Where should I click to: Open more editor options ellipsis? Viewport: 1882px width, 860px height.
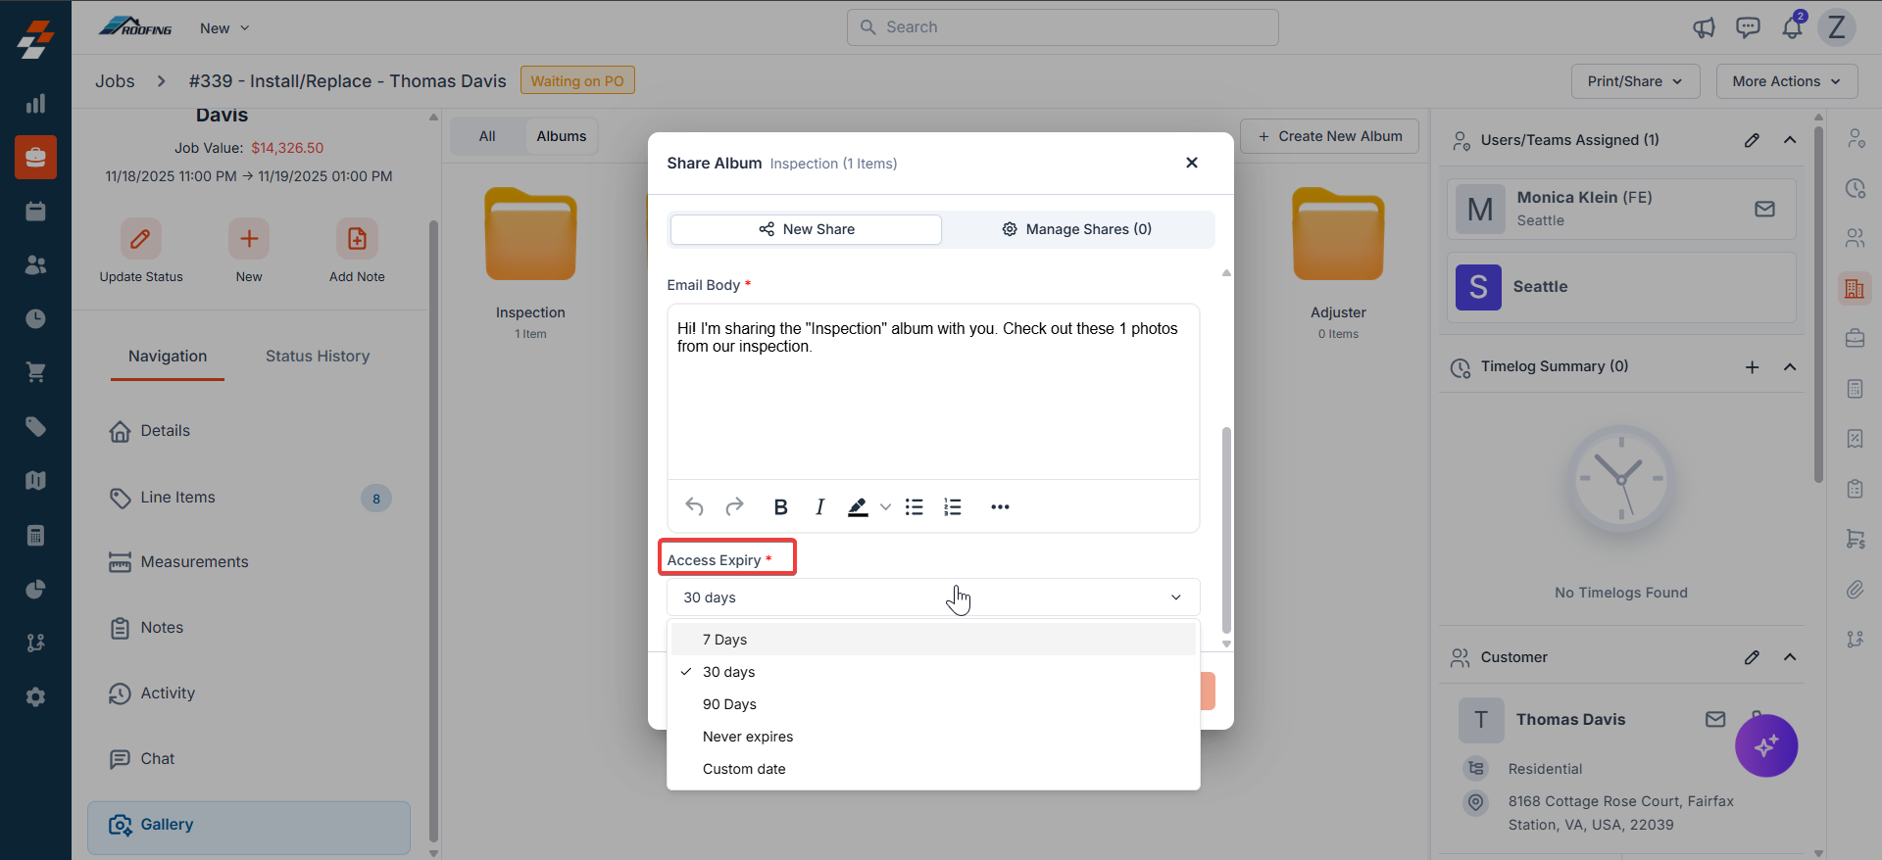click(1000, 506)
